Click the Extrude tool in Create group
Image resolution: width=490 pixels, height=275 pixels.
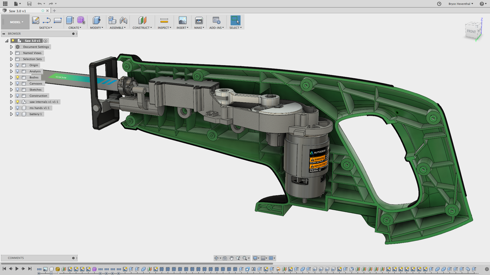[70, 20]
